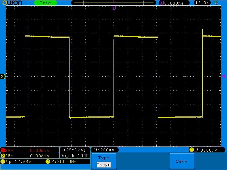Click the 12:34 clock display

click(x=202, y=3)
